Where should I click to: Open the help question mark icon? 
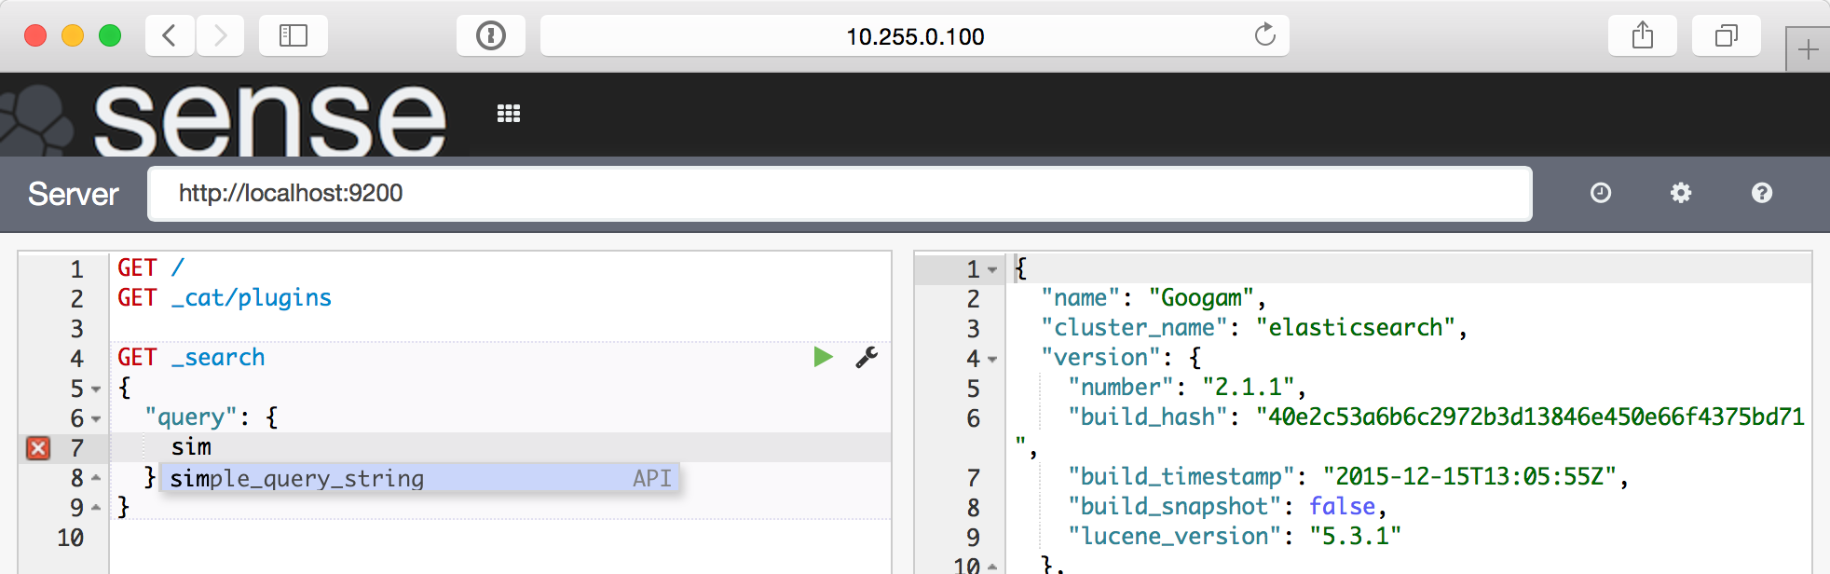(1761, 193)
